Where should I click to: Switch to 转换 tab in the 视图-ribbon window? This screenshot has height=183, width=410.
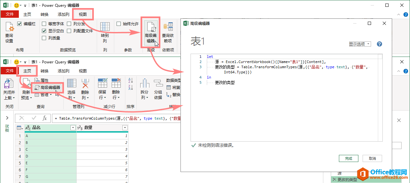click(44, 14)
